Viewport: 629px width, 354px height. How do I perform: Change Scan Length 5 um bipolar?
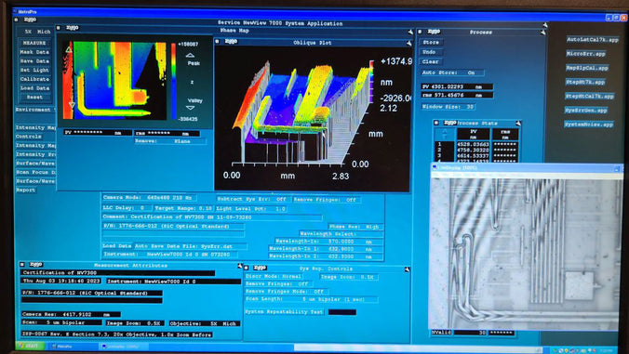click(312, 299)
